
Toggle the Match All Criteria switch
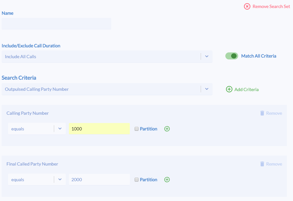(x=232, y=56)
